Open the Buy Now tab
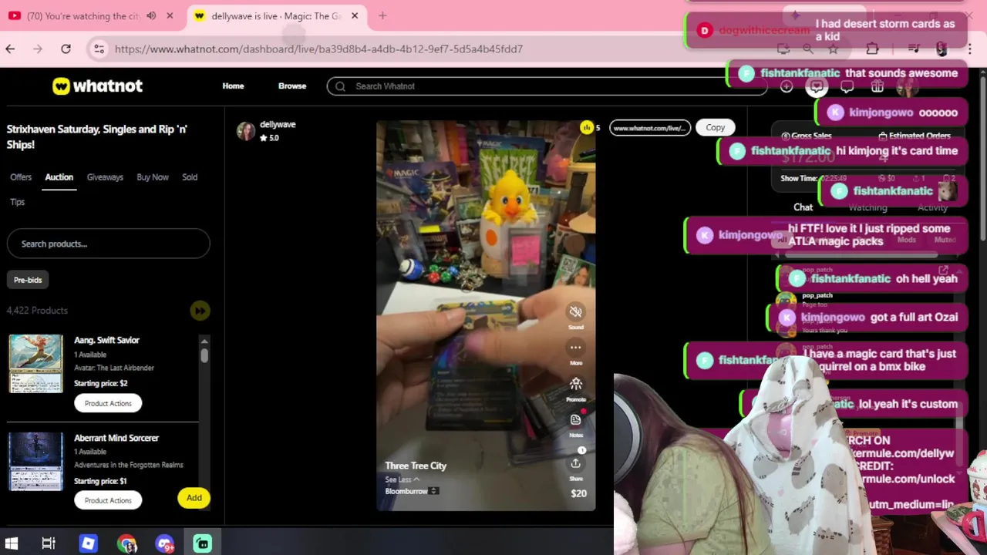 point(153,177)
